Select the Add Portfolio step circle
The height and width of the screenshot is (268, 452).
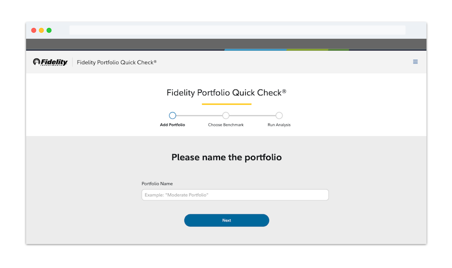[173, 116]
